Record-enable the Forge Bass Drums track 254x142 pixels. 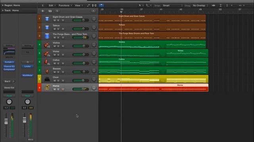click(63, 38)
